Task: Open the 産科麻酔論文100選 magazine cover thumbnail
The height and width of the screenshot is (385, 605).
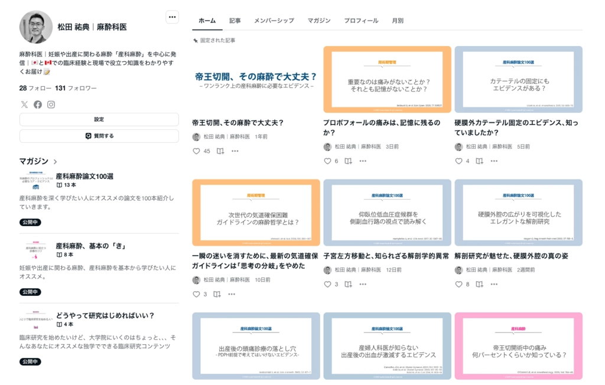Action: (x=35, y=181)
